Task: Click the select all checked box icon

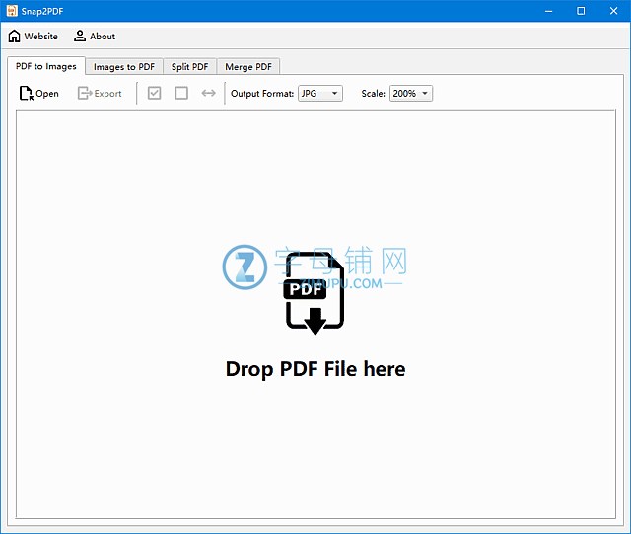Action: 154,94
